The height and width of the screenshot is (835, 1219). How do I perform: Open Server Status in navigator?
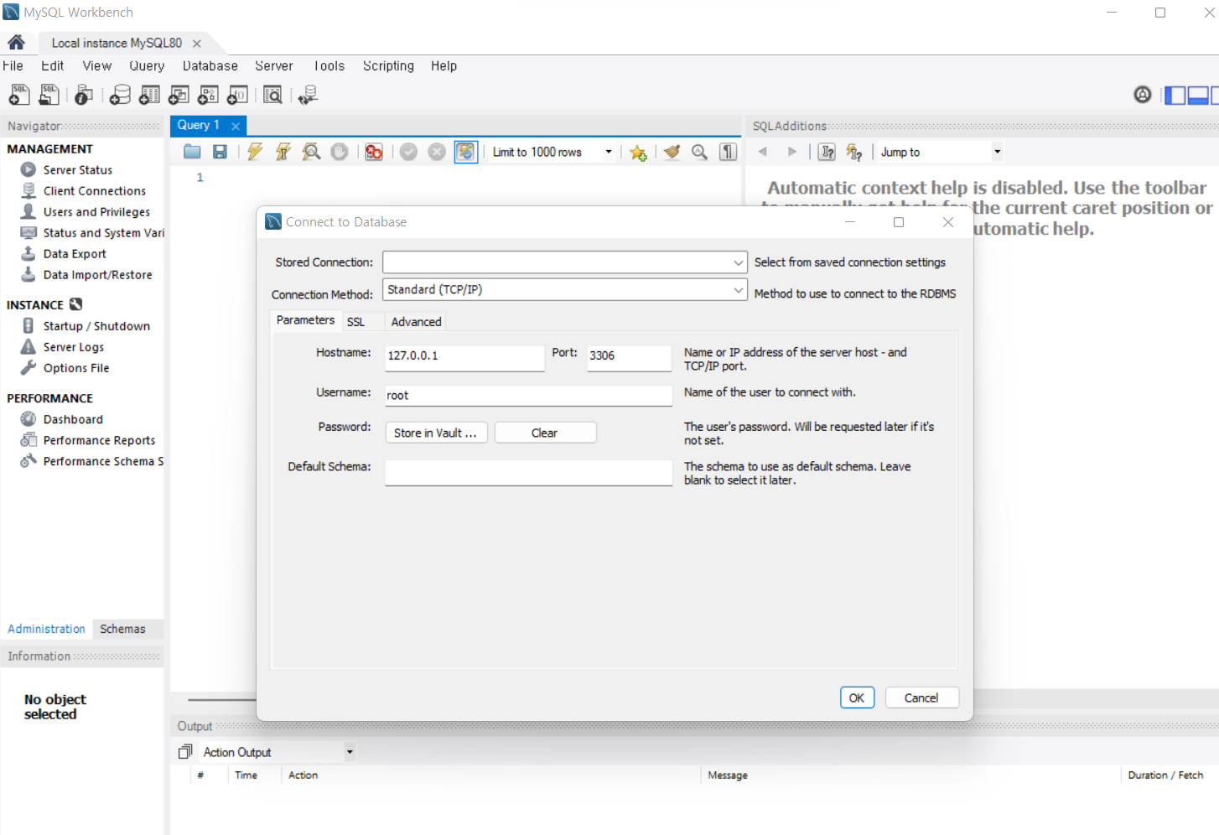click(x=78, y=170)
